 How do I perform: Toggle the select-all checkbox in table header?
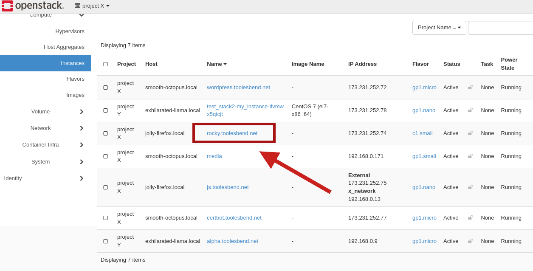[105, 64]
